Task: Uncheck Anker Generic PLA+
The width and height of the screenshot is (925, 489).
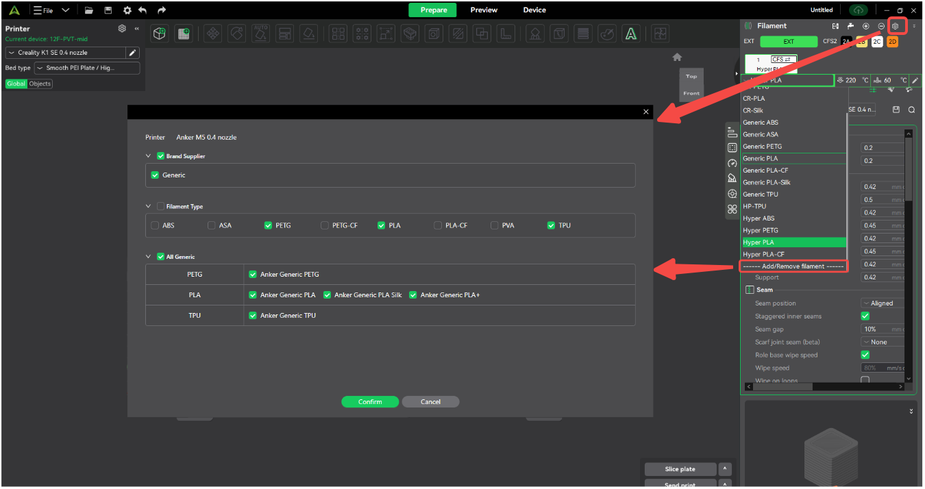Action: pyautogui.click(x=413, y=295)
